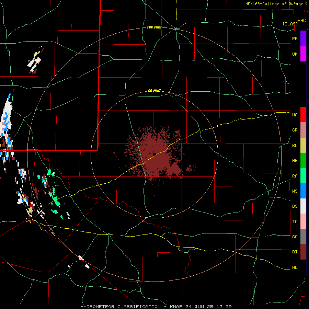309x309 pixels.
Task: Select the GR salmon legend swatch
Action: pos(303,130)
